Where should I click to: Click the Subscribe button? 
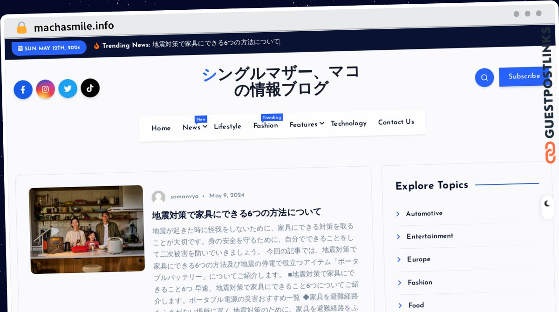click(524, 76)
